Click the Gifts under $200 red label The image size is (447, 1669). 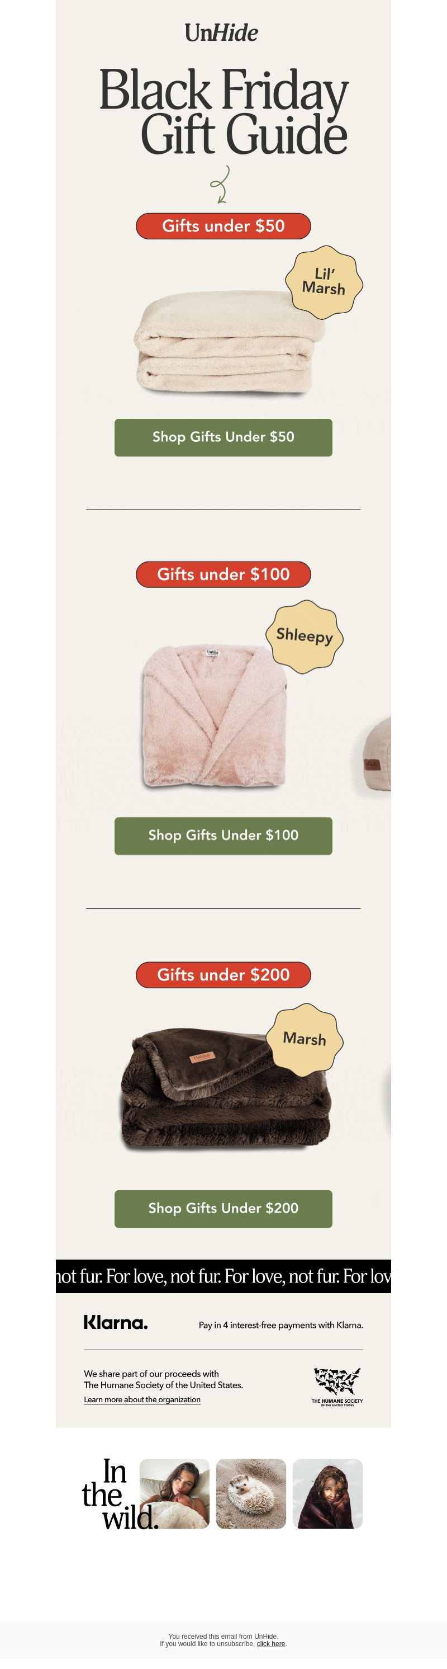click(x=223, y=974)
